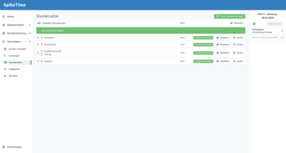Viewport: 286px width, 153px height.
Task: Click the 75 € Entwicklung rate
Action: click(x=183, y=45)
